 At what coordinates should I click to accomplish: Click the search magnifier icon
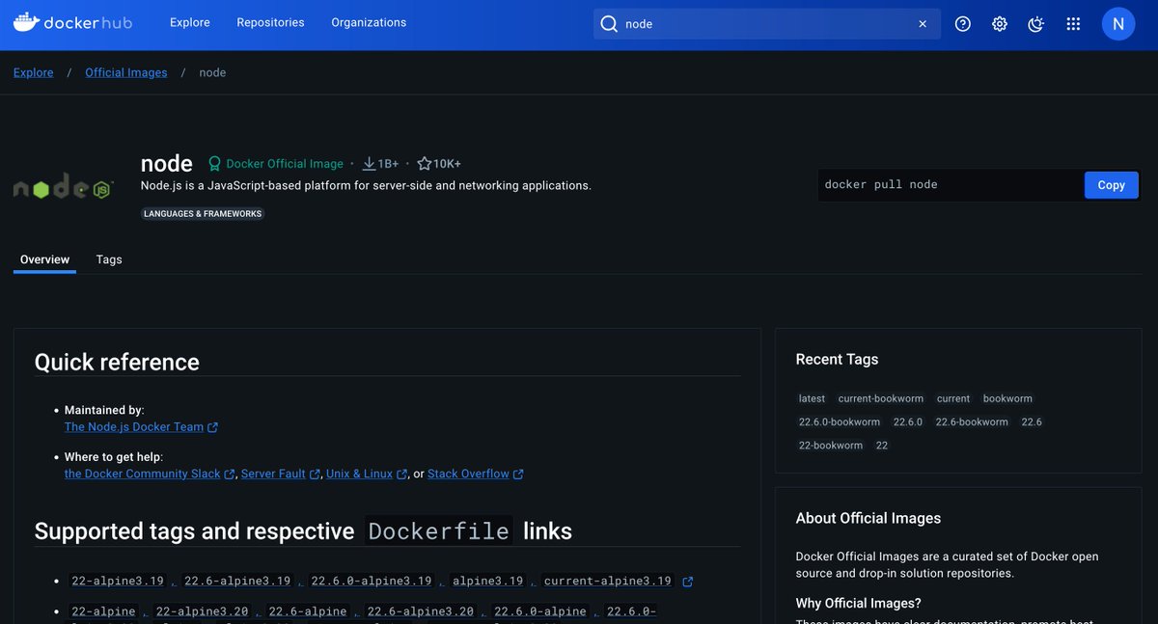609,24
